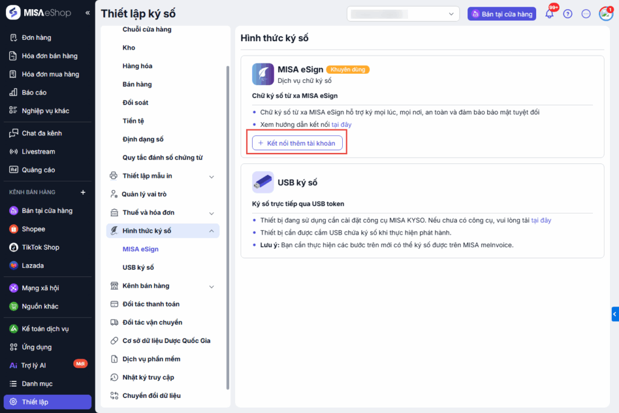Select Định dạng số setting
619x413 pixels.
143,139
